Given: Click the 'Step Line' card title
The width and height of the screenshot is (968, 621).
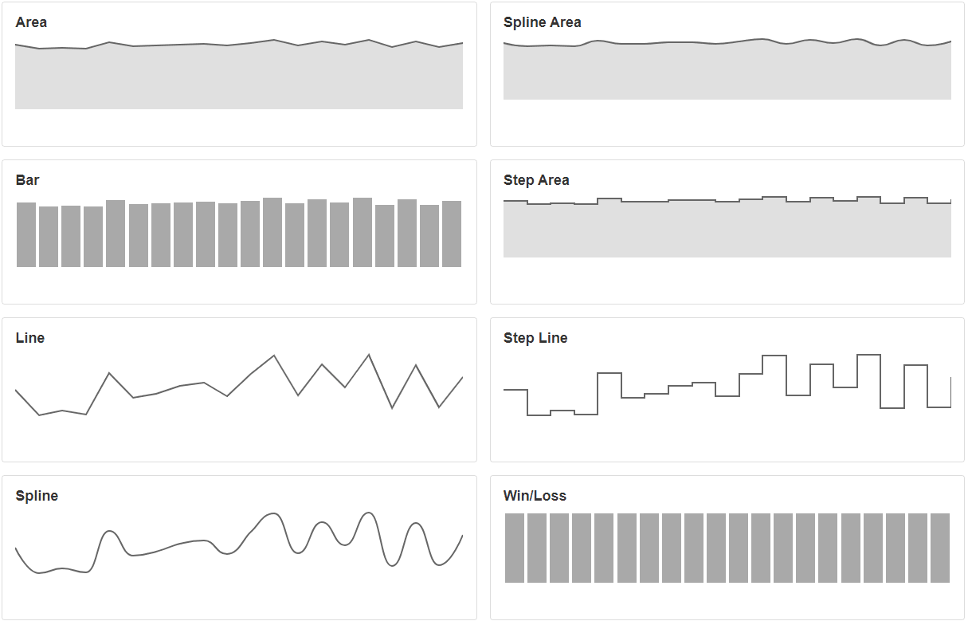Looking at the screenshot, I should (x=535, y=338).
